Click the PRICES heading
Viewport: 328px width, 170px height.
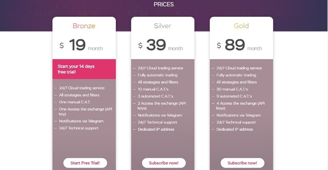point(164,4)
